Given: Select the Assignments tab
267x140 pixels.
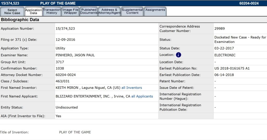Looking at the screenshot, I should pos(155,10).
